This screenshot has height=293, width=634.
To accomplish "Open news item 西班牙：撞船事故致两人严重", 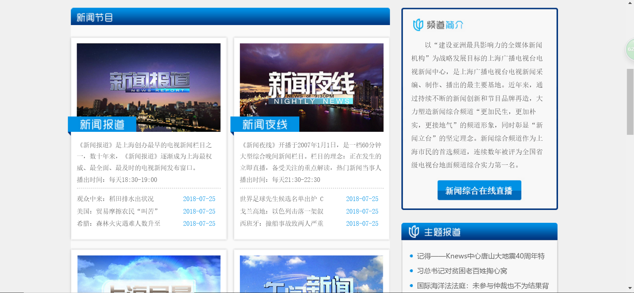I will tap(281, 223).
